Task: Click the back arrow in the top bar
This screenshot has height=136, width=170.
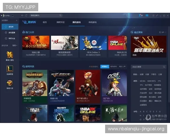Action: (22, 15)
